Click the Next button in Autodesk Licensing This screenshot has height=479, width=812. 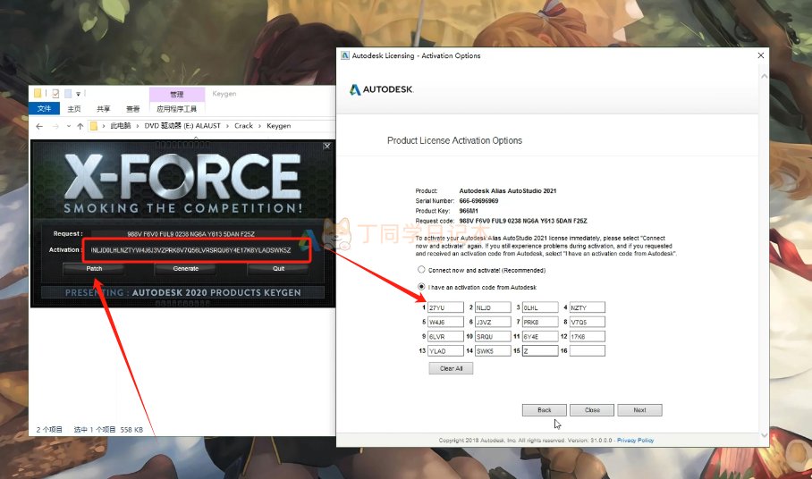coord(639,410)
